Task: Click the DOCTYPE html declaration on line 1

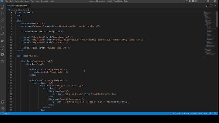Action: coord(24,13)
